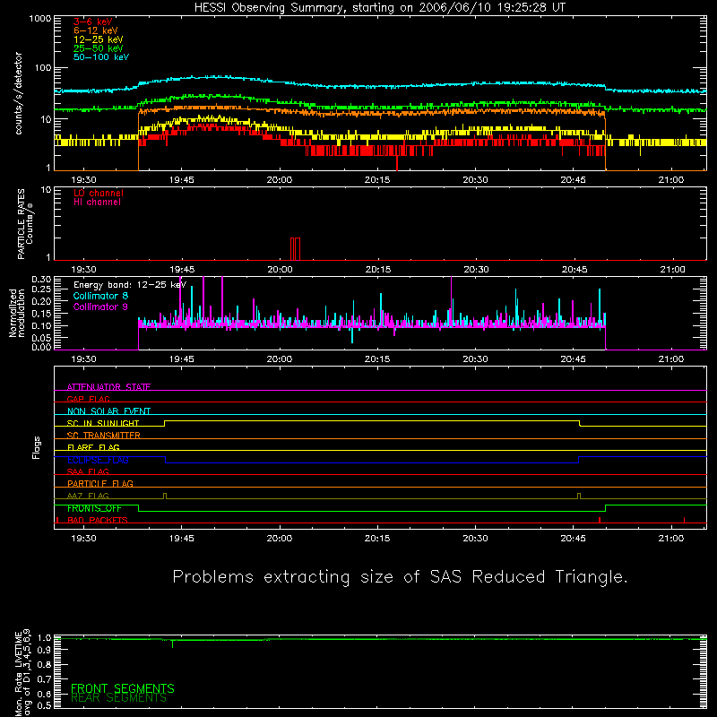Click the FRONTS OFF flag label

[94, 508]
